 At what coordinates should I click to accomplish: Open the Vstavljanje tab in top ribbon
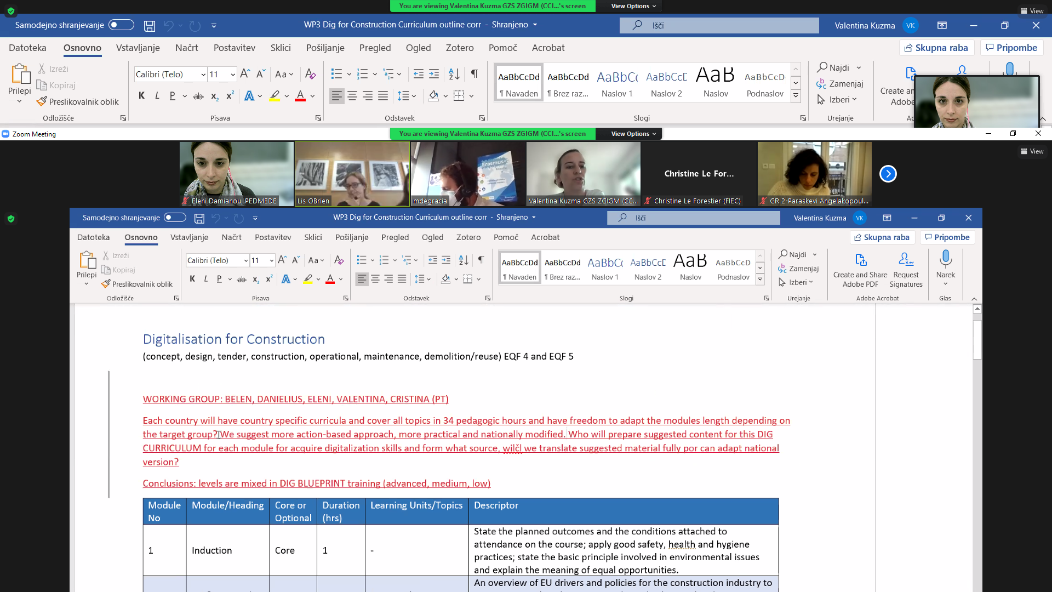click(138, 48)
